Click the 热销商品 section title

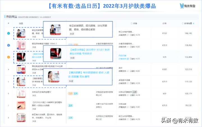12,17
